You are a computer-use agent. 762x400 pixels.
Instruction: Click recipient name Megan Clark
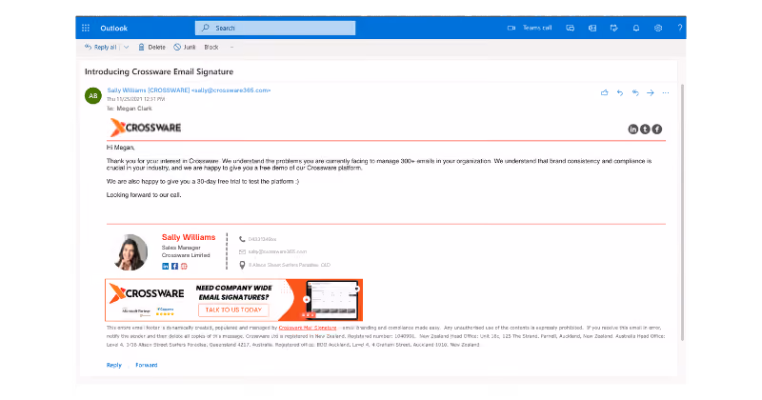(134, 109)
